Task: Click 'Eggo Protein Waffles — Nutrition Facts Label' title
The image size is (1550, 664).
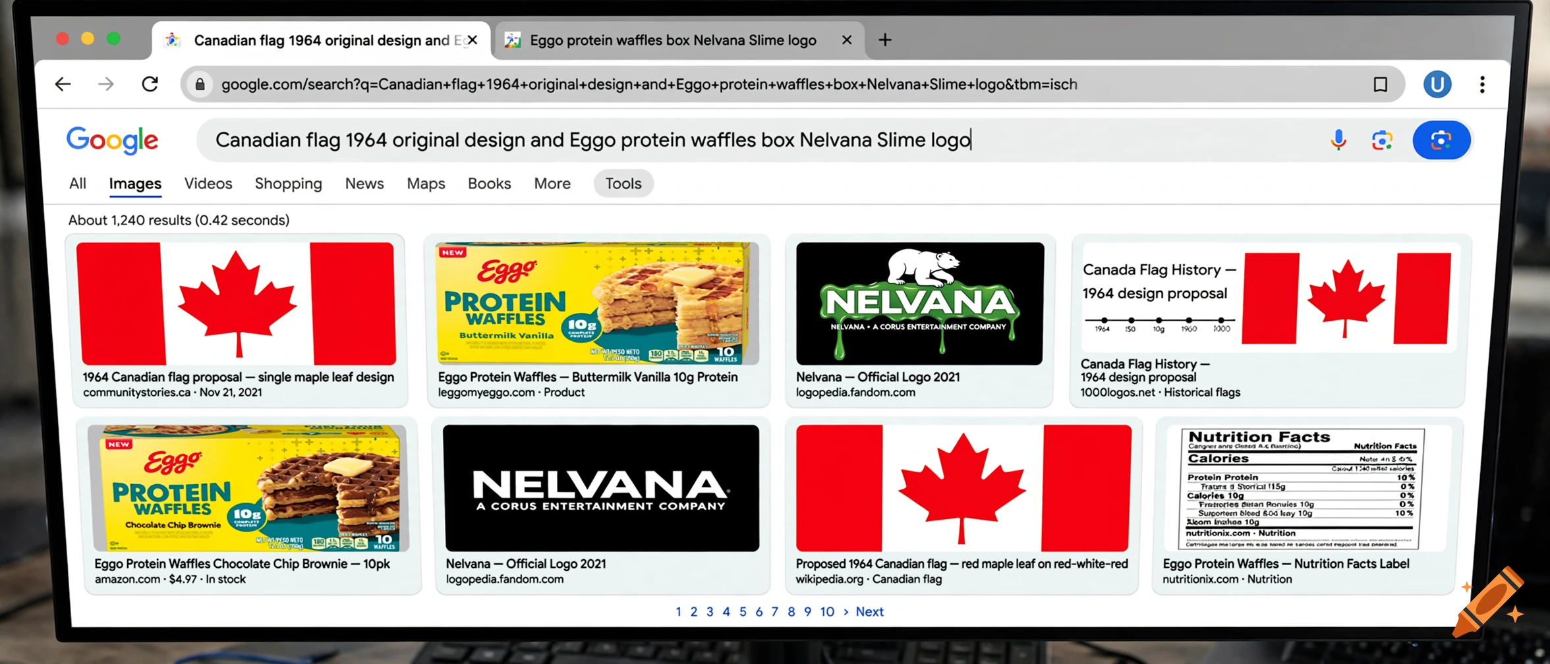Action: click(x=1286, y=564)
